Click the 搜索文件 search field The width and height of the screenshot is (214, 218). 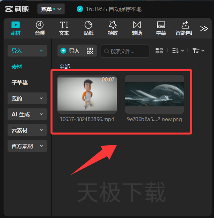click(125, 51)
